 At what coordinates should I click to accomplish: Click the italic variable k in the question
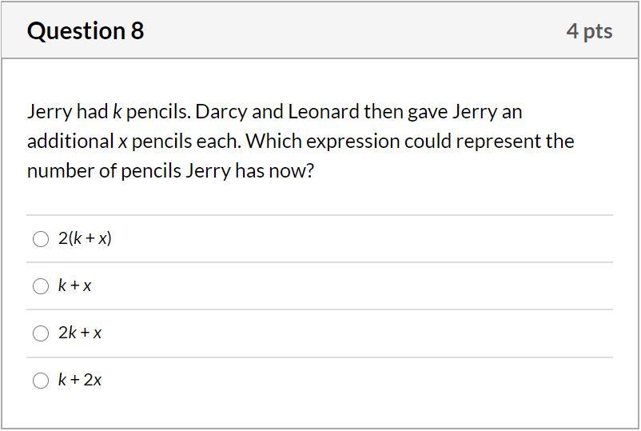pos(117,111)
